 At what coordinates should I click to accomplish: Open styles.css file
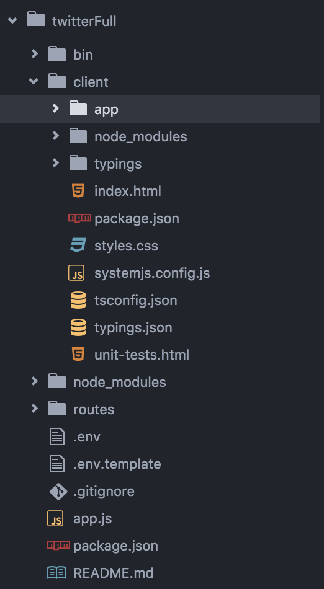[x=126, y=246]
